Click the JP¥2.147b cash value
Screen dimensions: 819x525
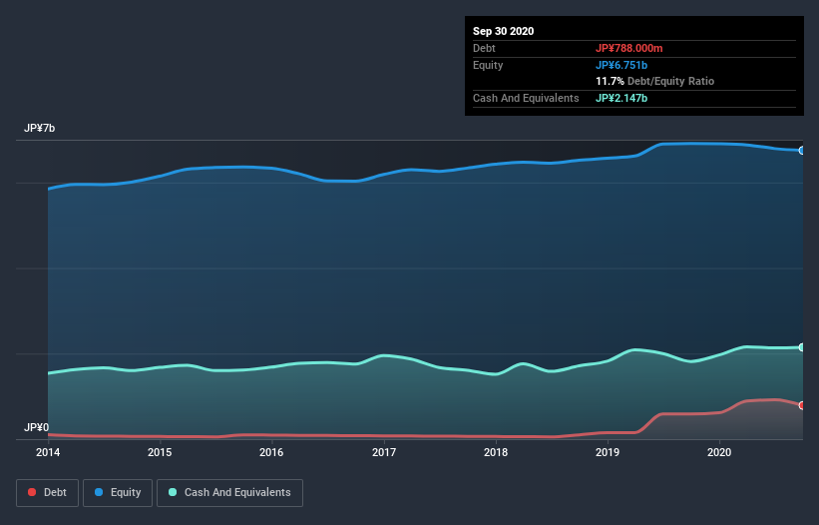coord(621,98)
